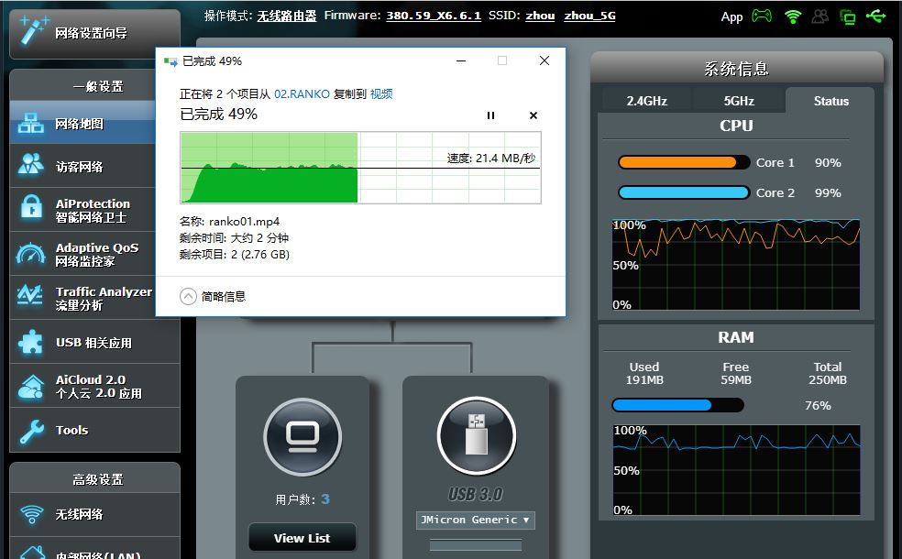Click the client computer circle icon

(x=302, y=437)
